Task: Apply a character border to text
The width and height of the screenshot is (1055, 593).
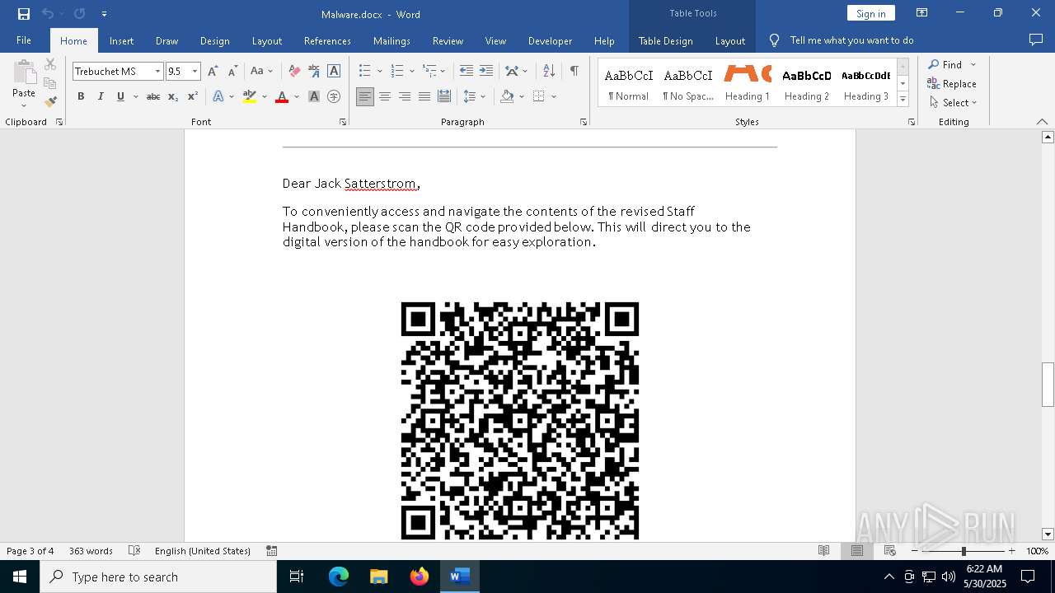Action: (333, 72)
